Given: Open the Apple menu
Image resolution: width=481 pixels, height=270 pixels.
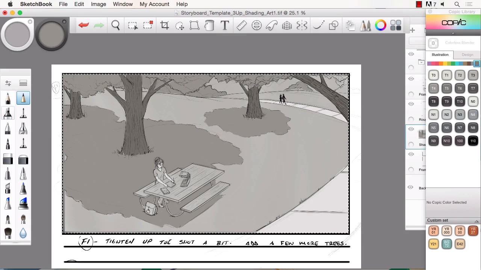Looking at the screenshot, I should click(10, 4).
